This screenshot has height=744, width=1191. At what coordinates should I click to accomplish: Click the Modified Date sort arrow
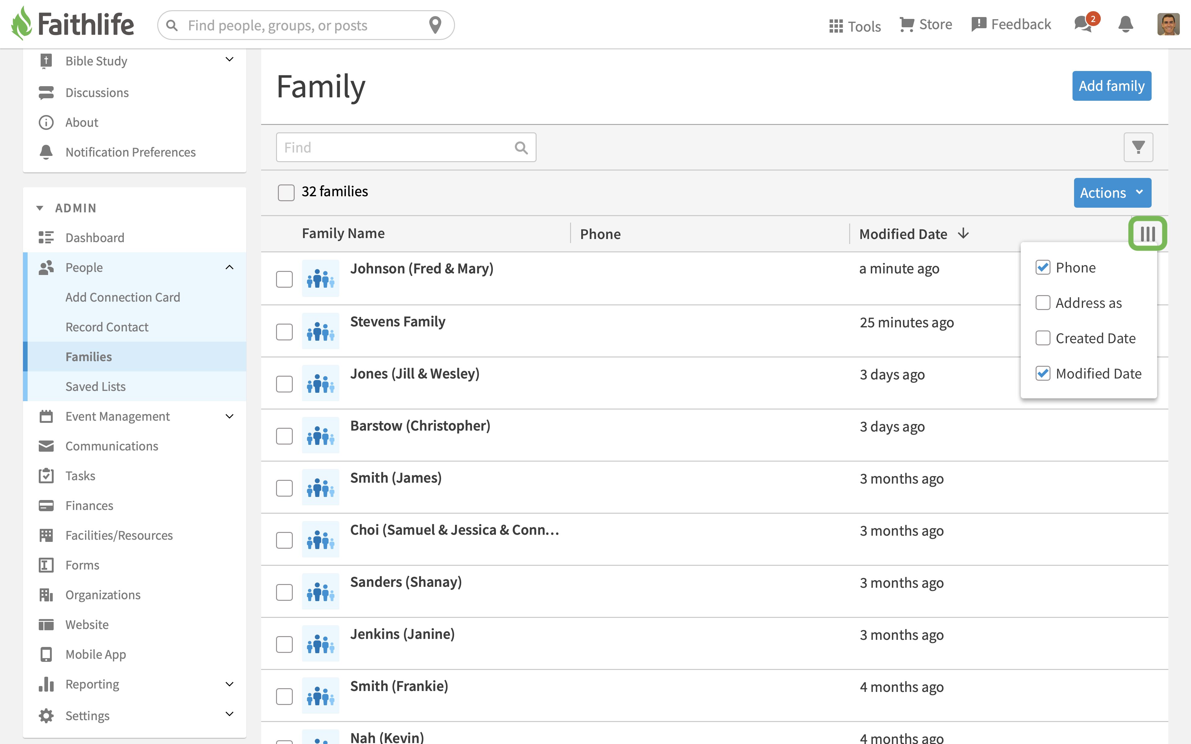(x=963, y=233)
